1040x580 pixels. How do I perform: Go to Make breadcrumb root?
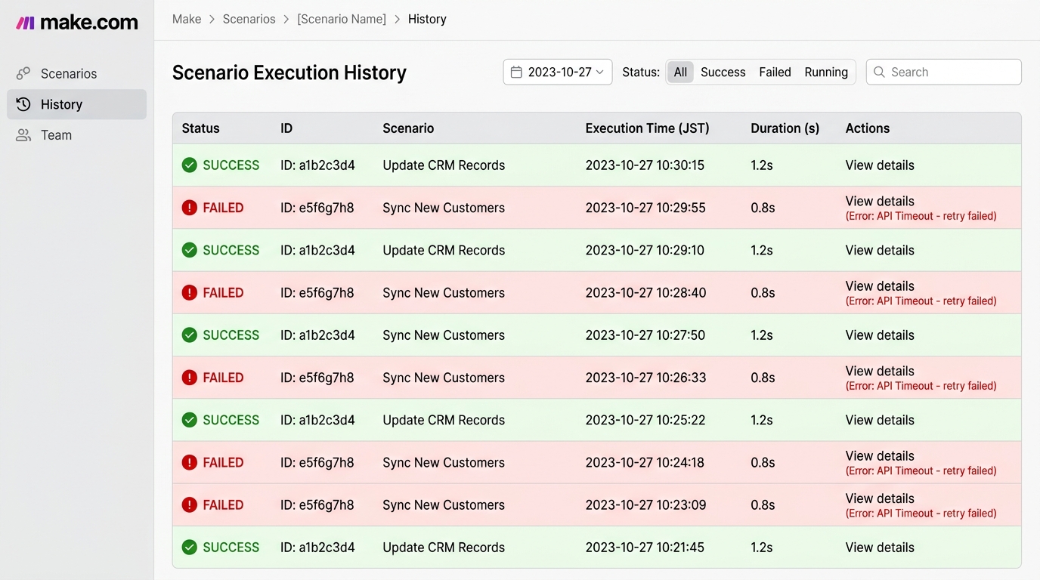[x=187, y=19]
